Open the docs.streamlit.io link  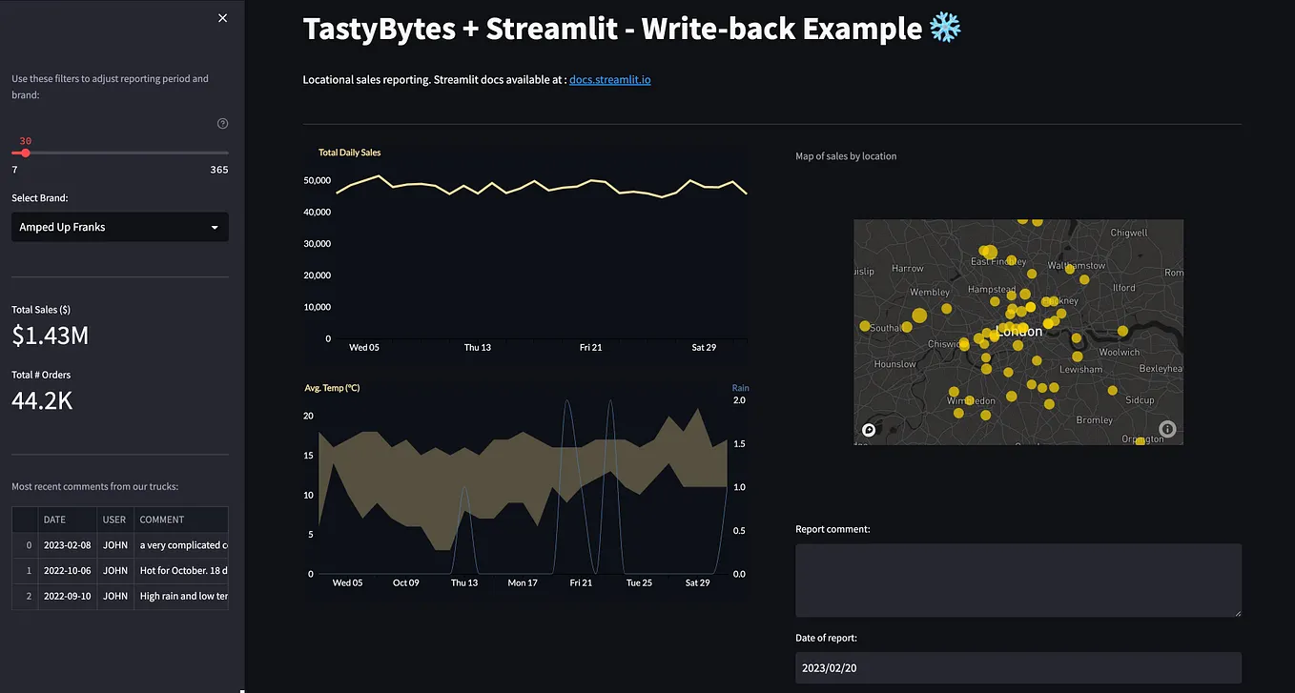(x=608, y=79)
